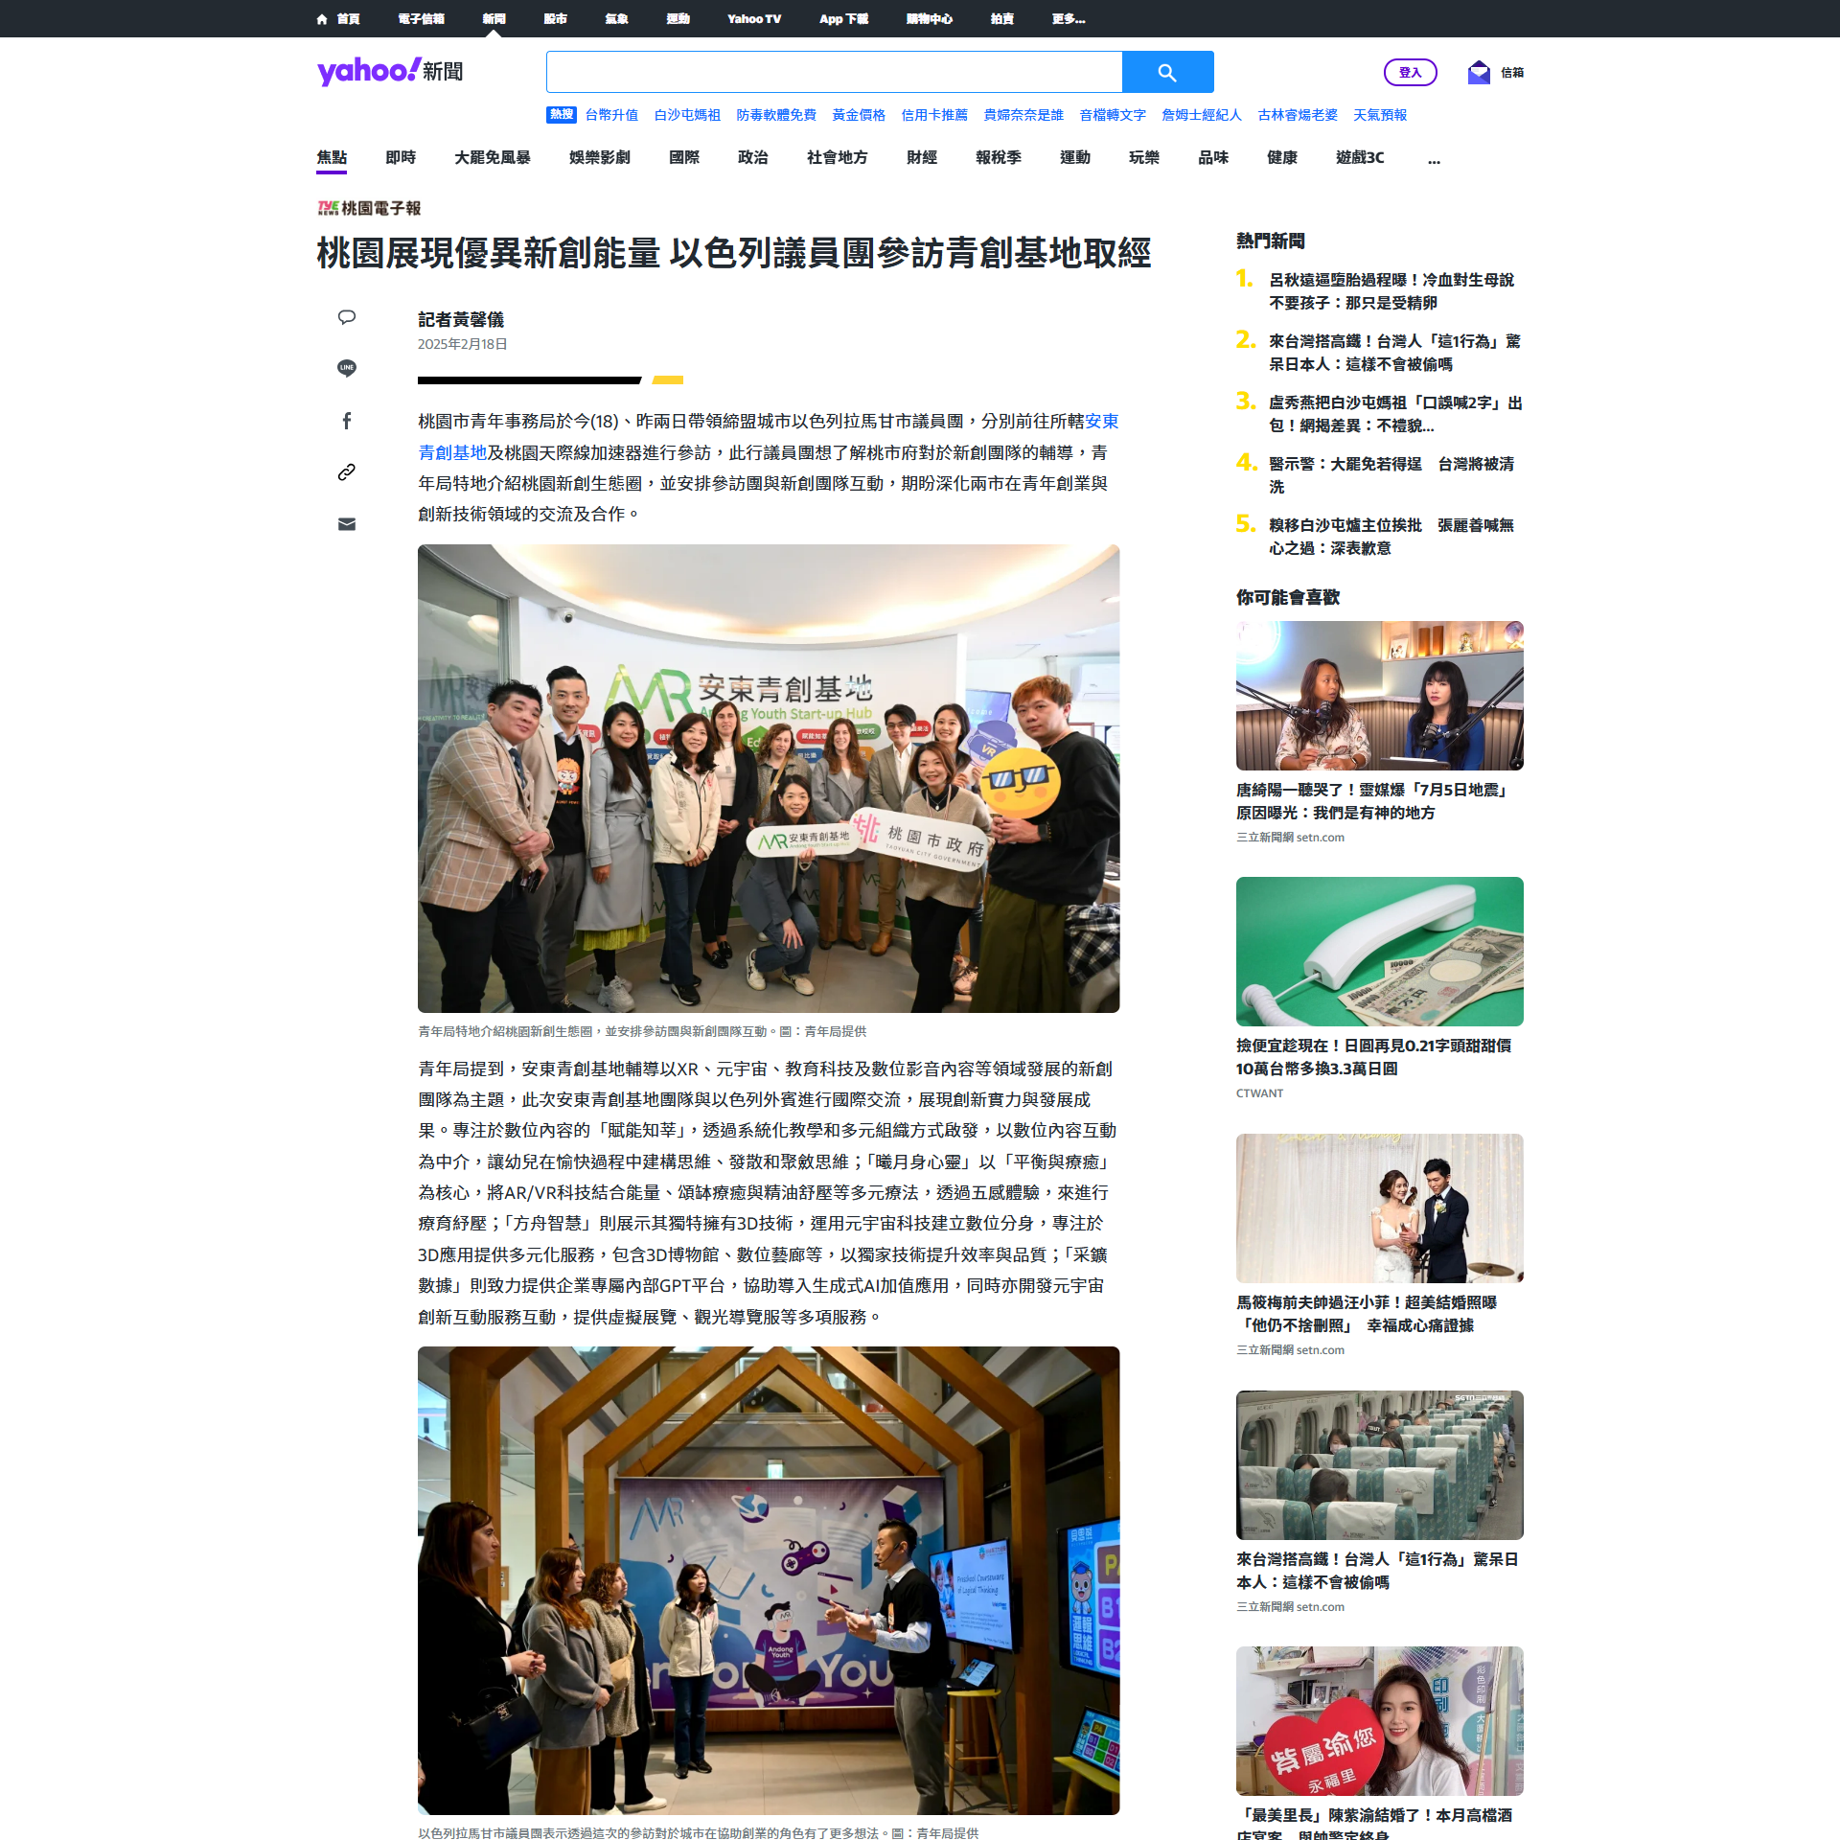Click trending search 防毒軟體免費

click(776, 115)
